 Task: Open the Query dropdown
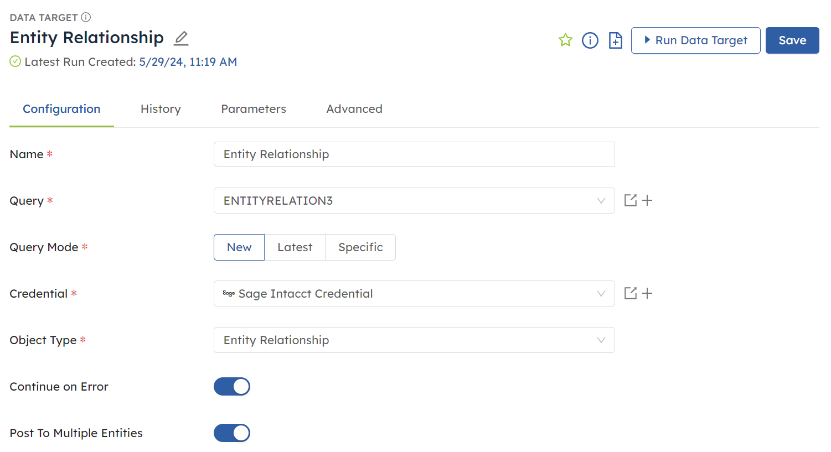tap(601, 200)
